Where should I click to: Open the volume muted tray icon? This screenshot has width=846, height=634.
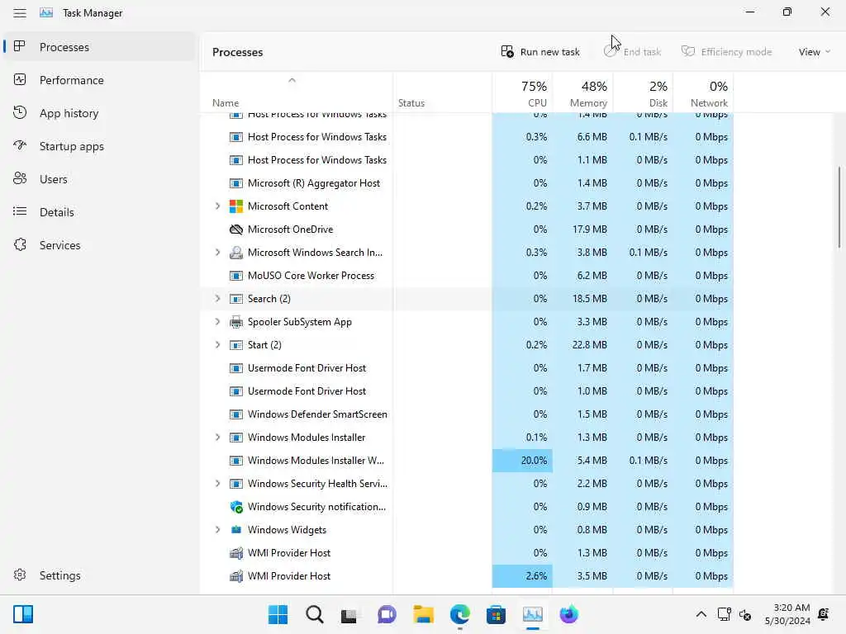pos(746,614)
